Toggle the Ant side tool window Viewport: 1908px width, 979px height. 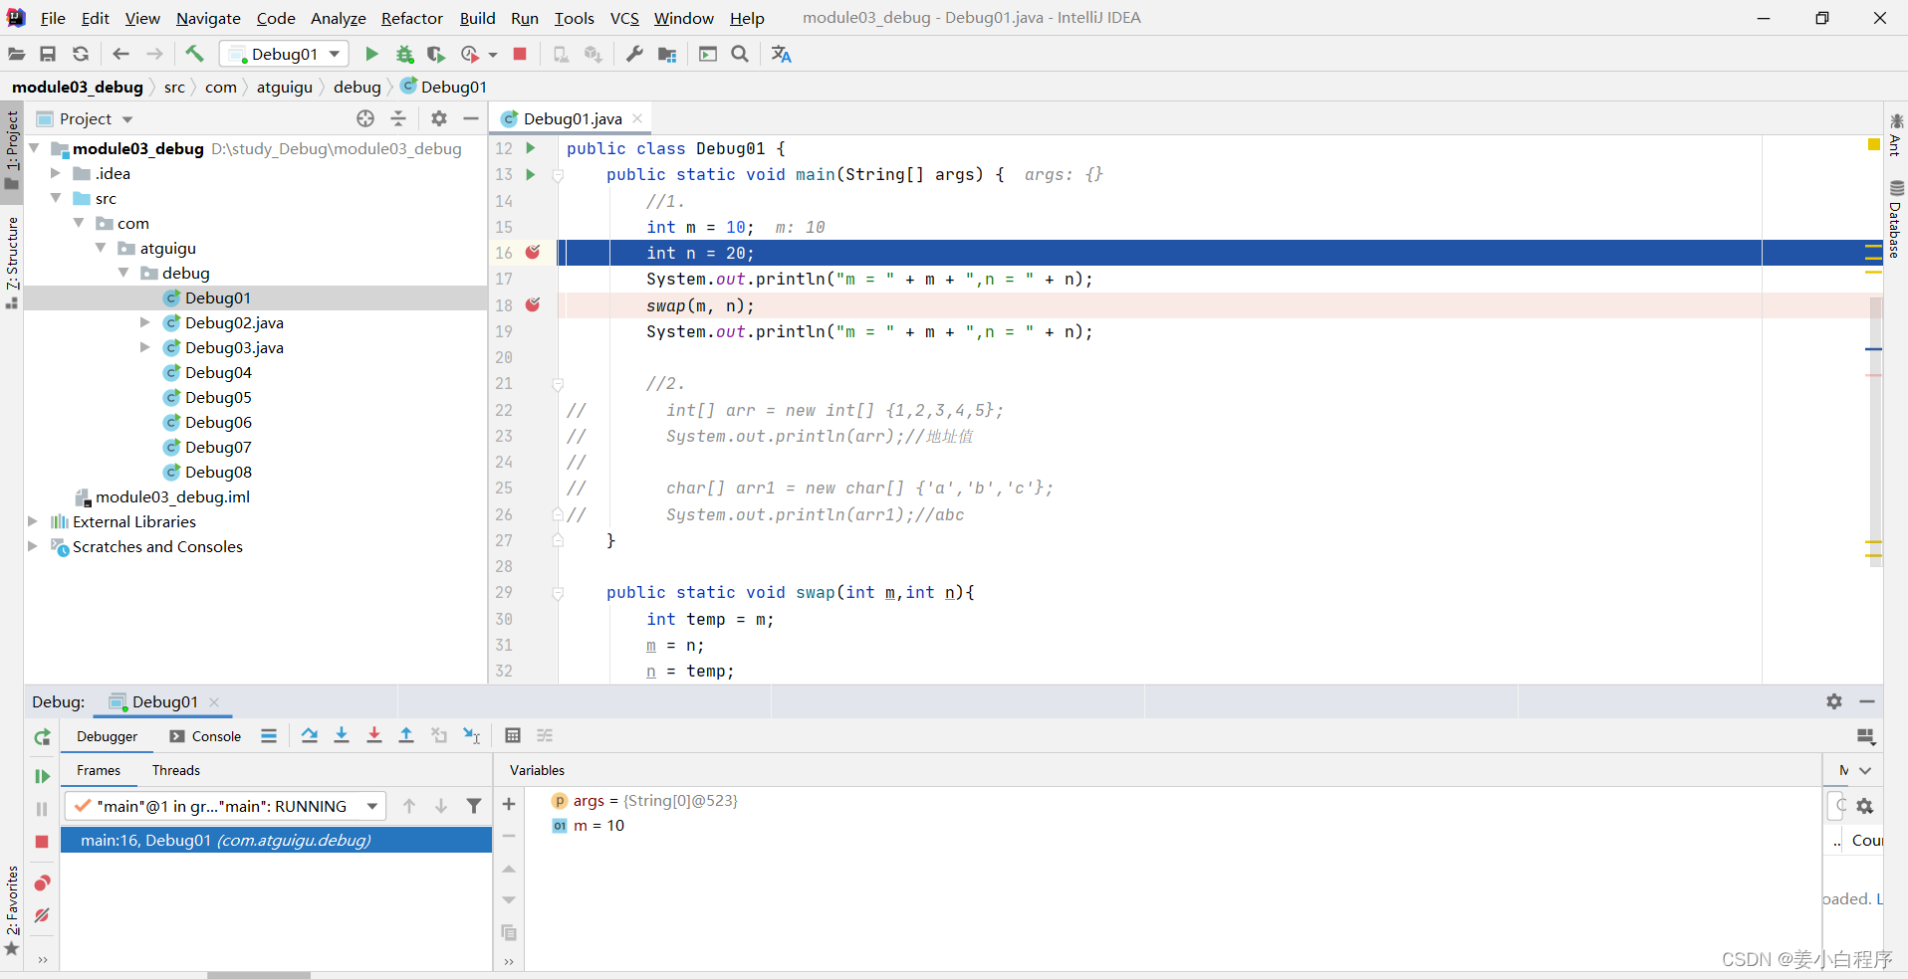click(x=1896, y=135)
